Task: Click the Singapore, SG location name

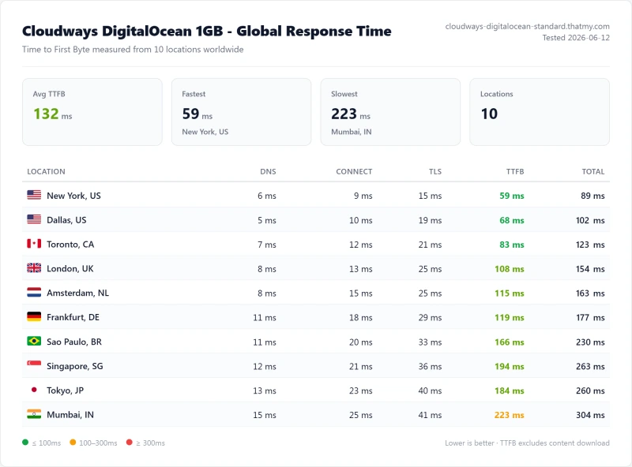Action: (x=75, y=366)
